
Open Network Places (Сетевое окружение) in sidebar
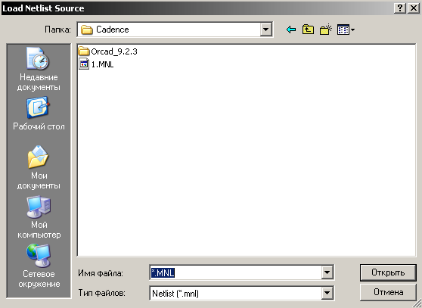pyautogui.click(x=39, y=266)
